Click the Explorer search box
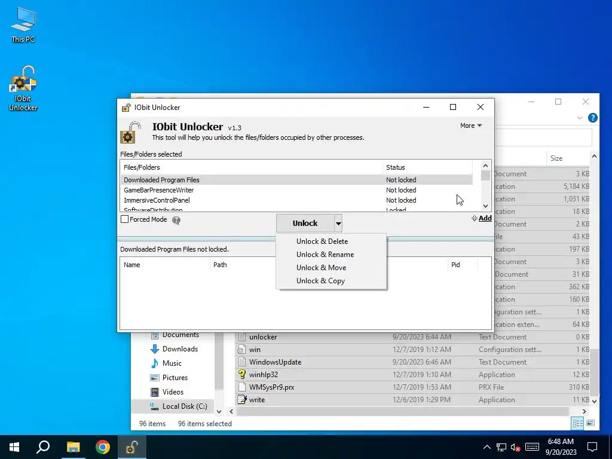The width and height of the screenshot is (612, 459). (543, 137)
